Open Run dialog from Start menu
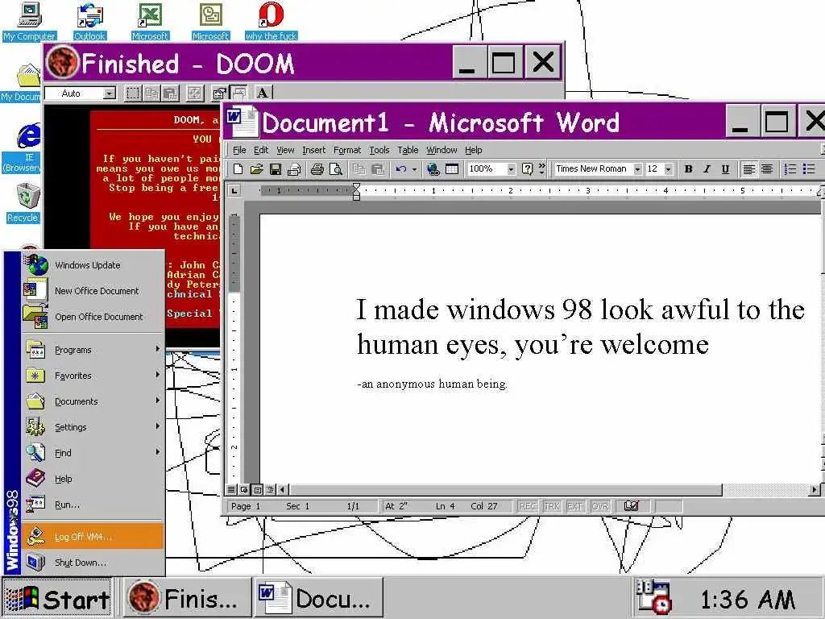 point(93,505)
